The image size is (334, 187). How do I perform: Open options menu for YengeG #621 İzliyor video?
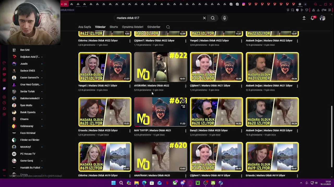tap(130, 86)
